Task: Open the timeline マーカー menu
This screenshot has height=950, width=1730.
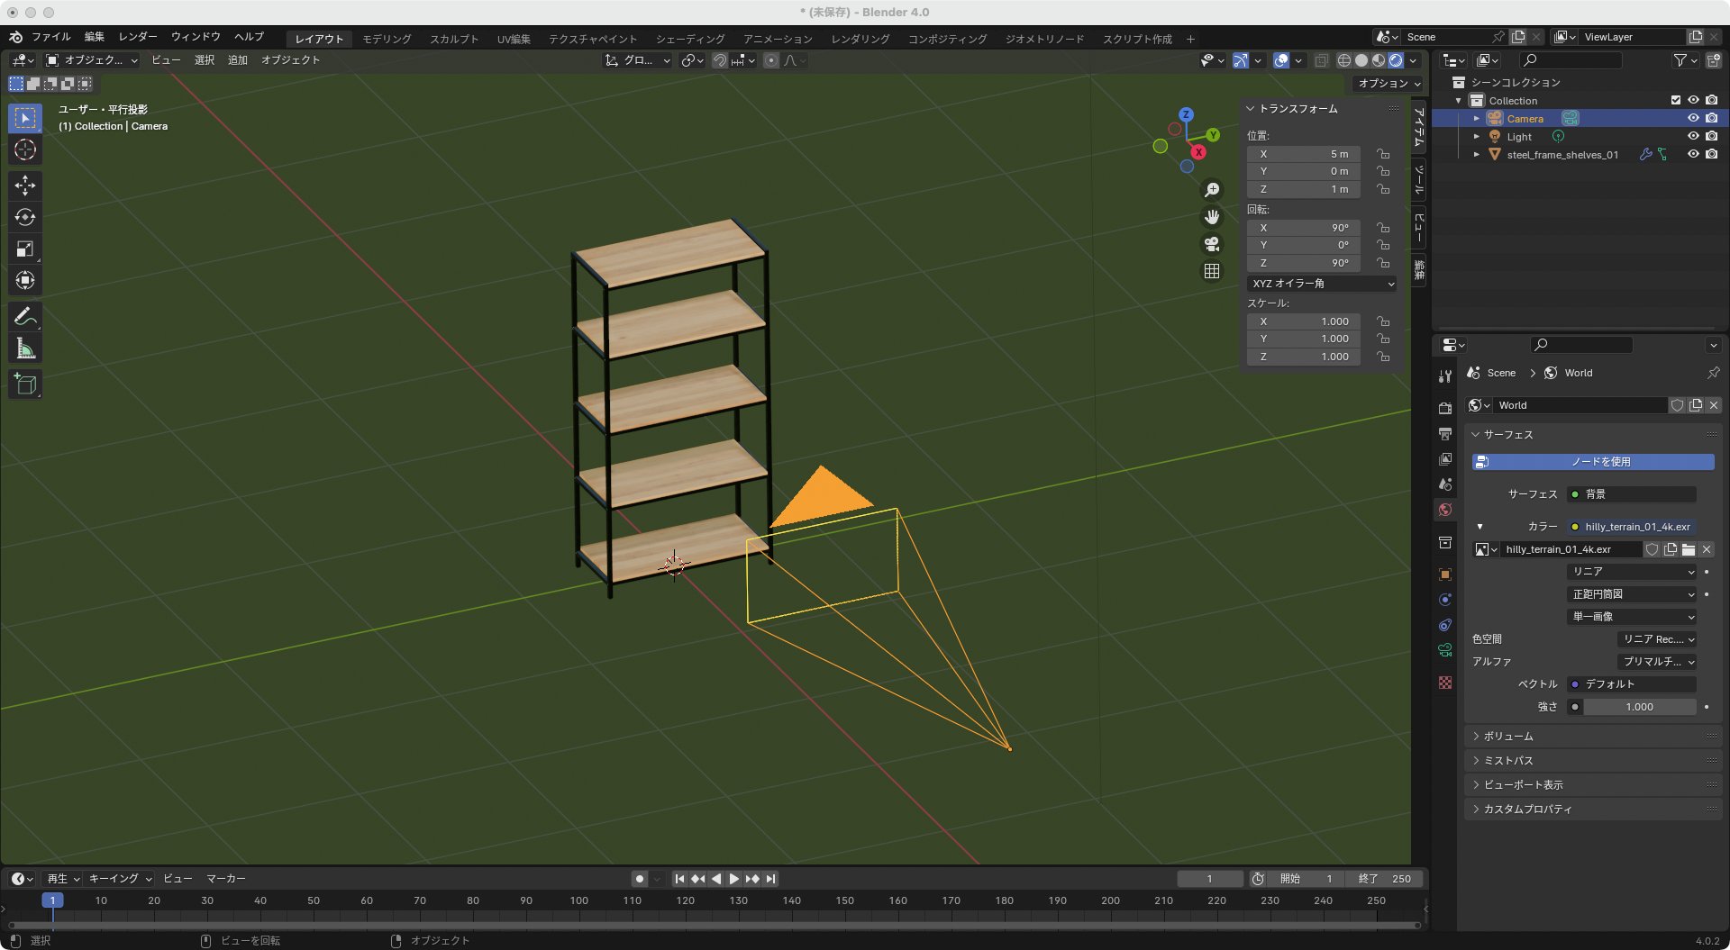Action: click(x=226, y=879)
